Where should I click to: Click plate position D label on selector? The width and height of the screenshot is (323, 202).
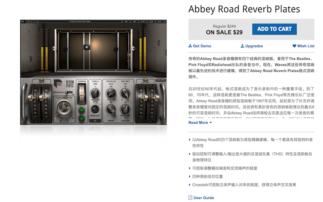(x=73, y=118)
